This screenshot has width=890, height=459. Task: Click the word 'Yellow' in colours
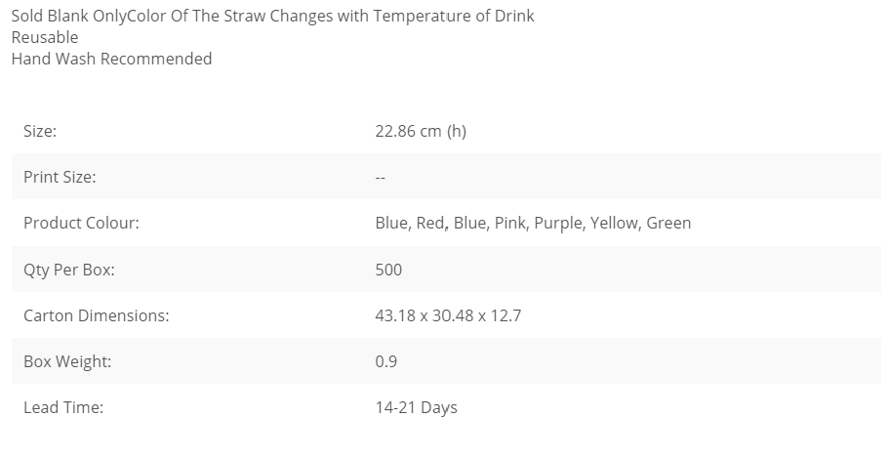[615, 224]
